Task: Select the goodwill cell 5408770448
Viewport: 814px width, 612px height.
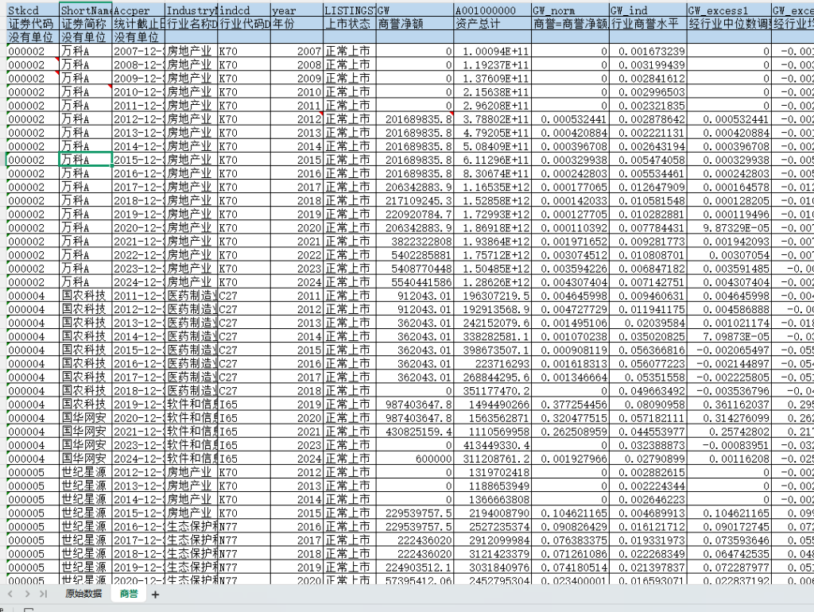Action: [x=415, y=269]
